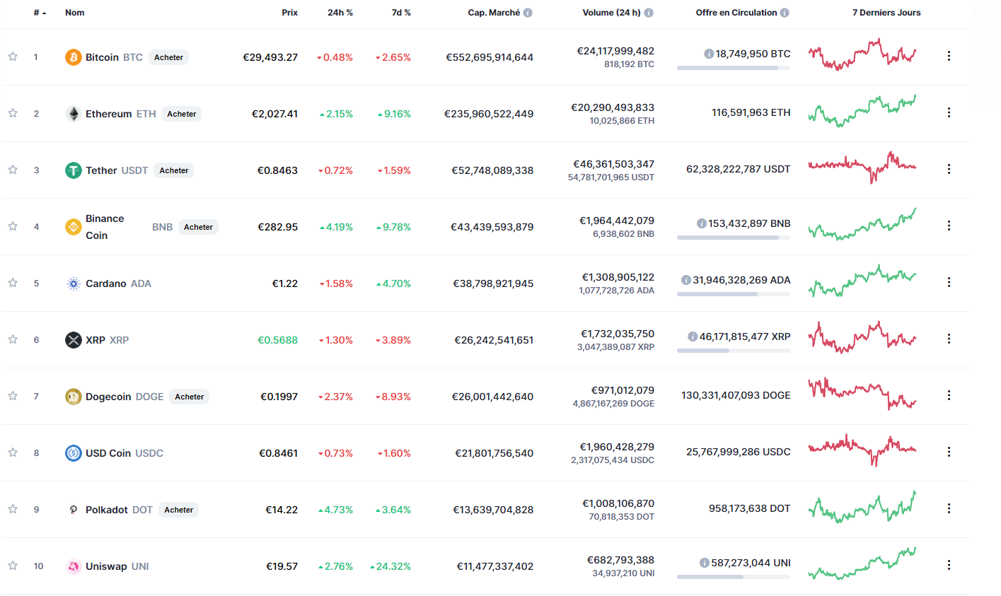Toggle the favorite star for Bitcoin
The height and width of the screenshot is (596, 1001).
[13, 57]
